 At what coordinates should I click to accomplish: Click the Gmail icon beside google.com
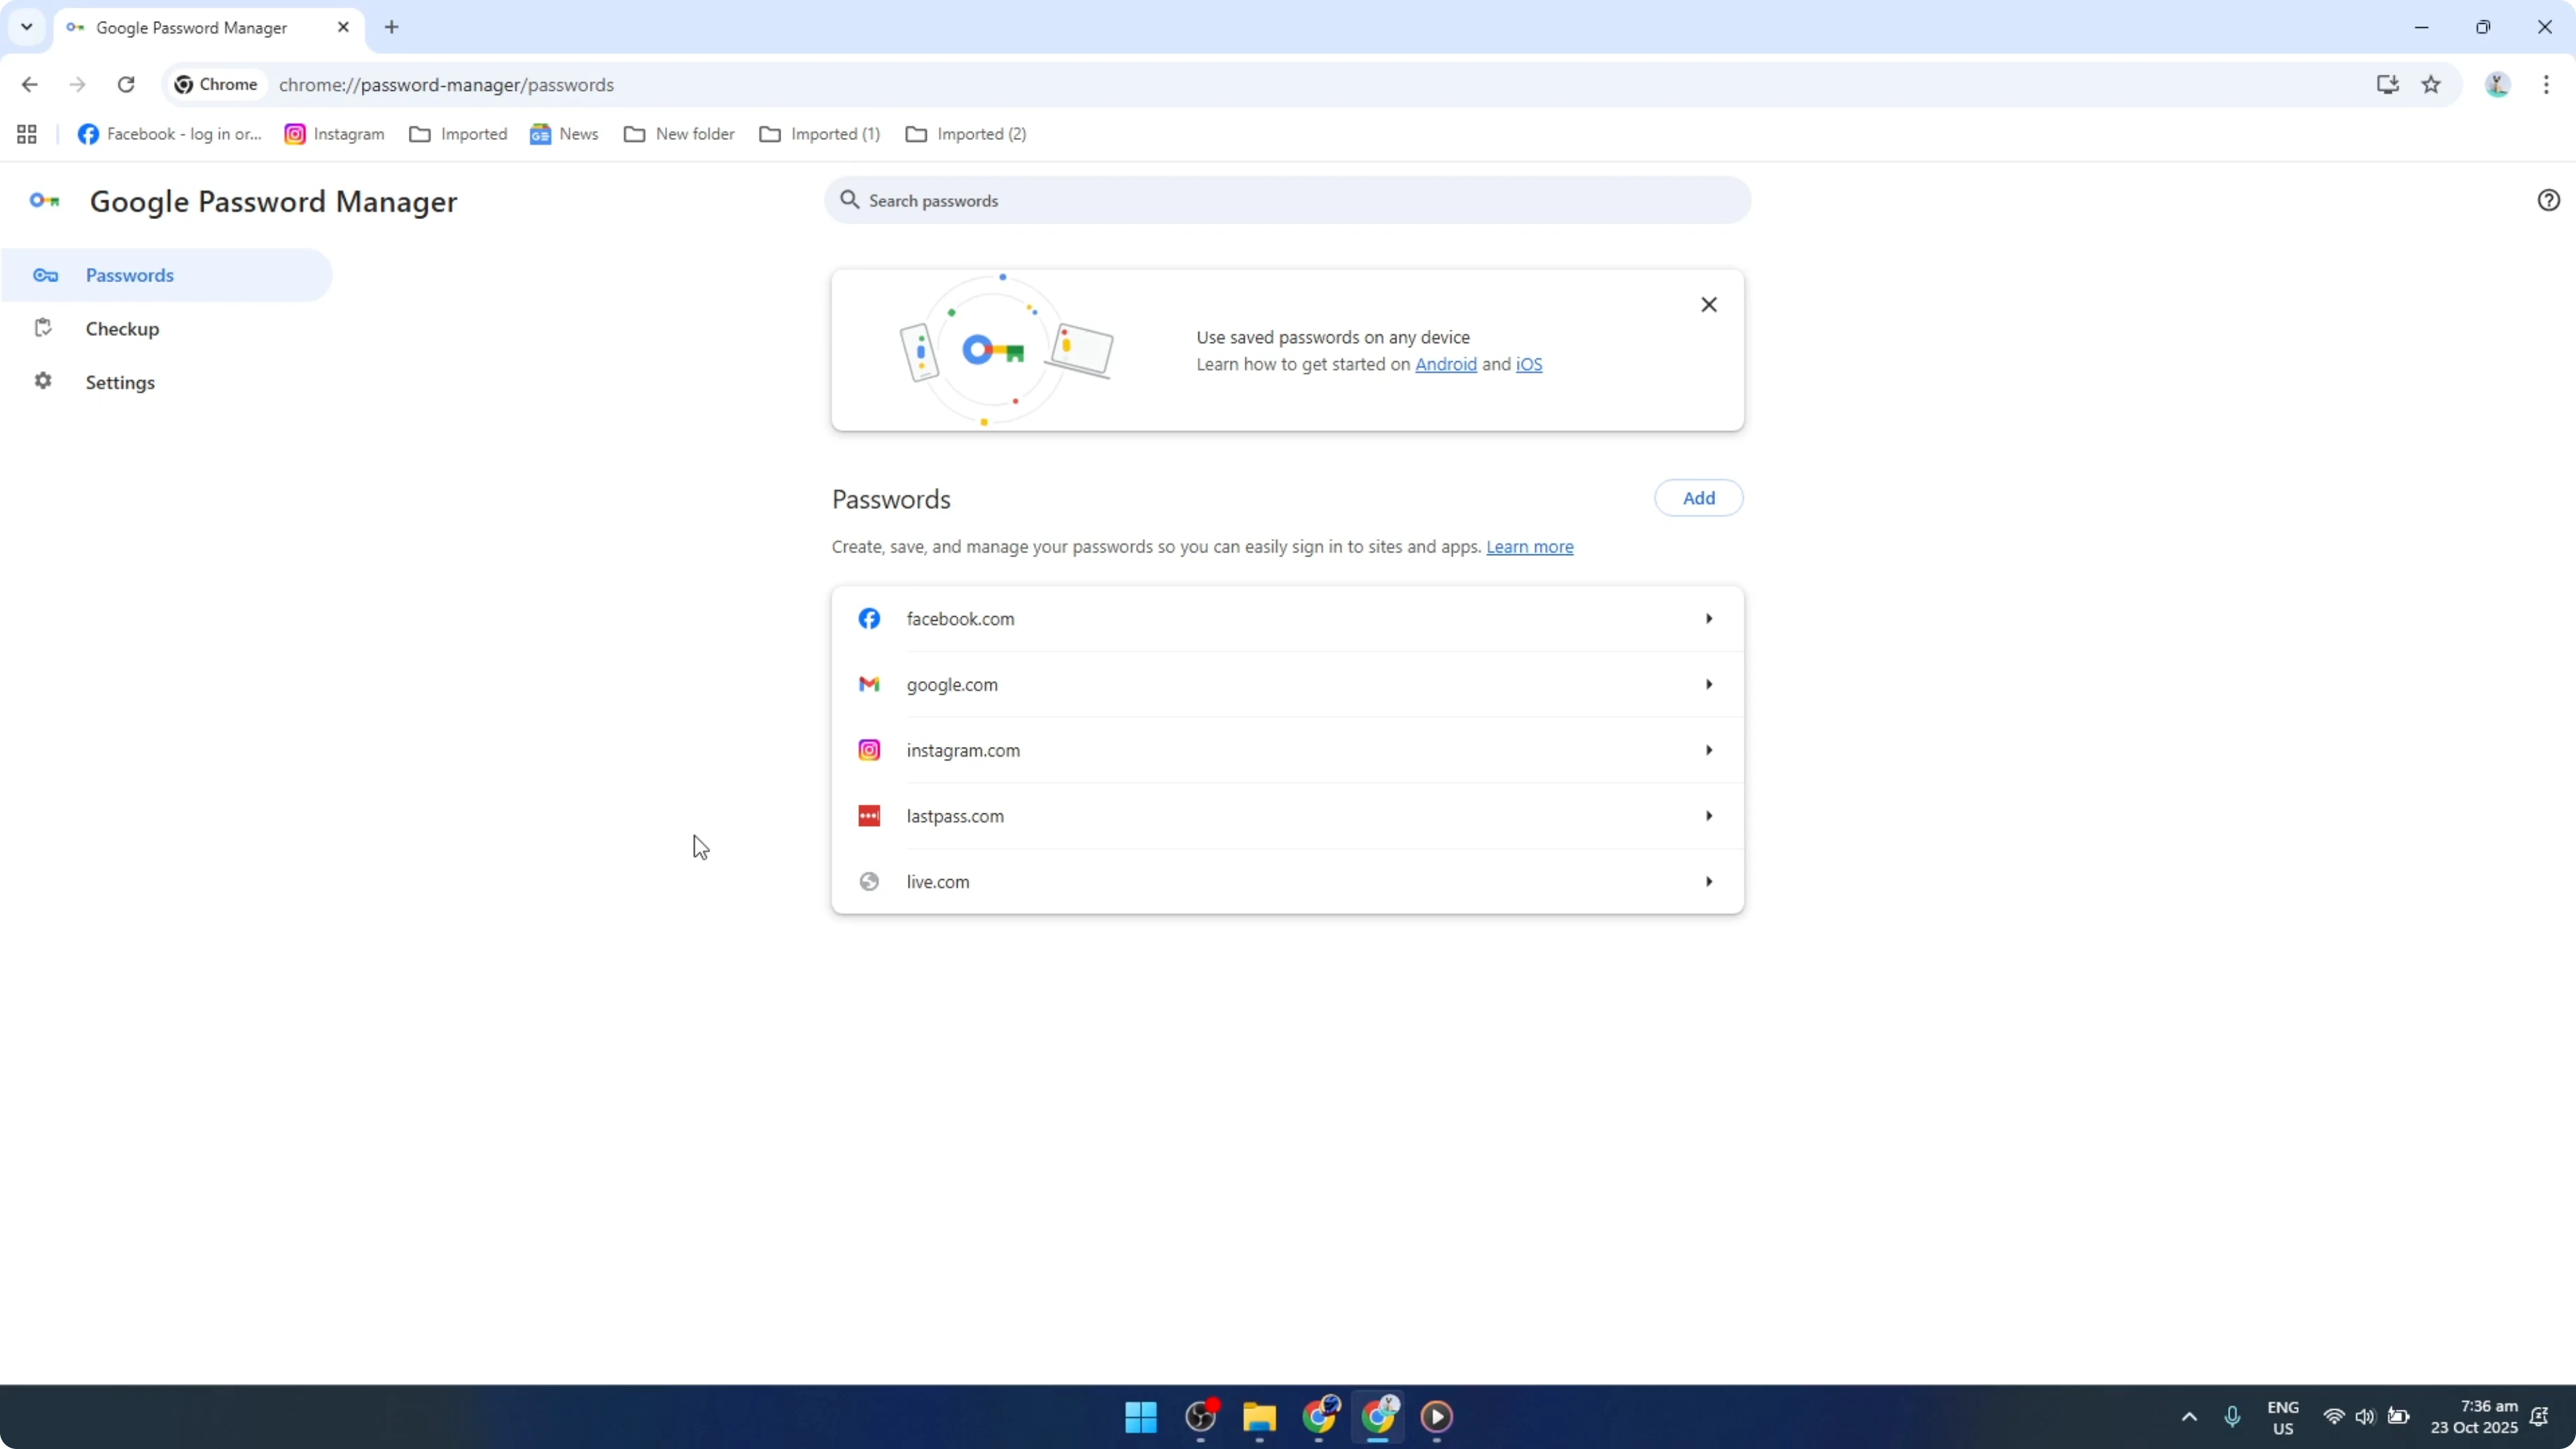point(869,684)
